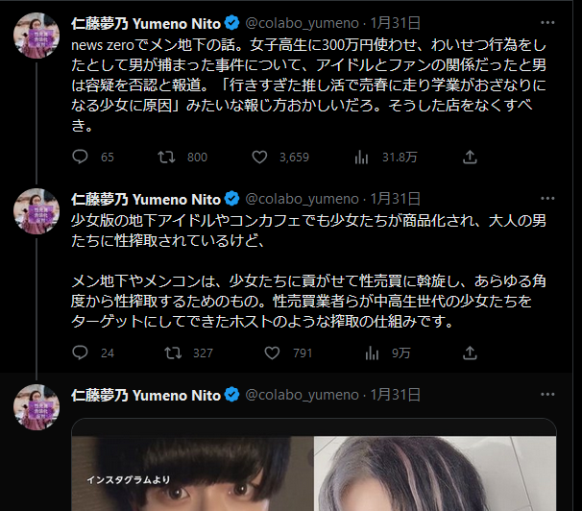Click the @colabo_yumeno handle on the first tweet
This screenshot has height=511, width=582.
[303, 23]
